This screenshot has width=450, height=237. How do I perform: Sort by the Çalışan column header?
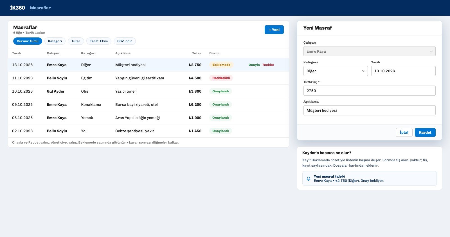coord(53,53)
